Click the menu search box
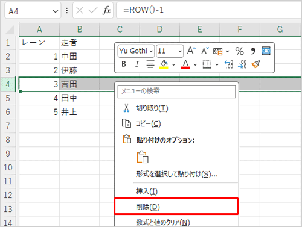Image resolution: width=302 pixels, height=227 pixels. pos(176,92)
